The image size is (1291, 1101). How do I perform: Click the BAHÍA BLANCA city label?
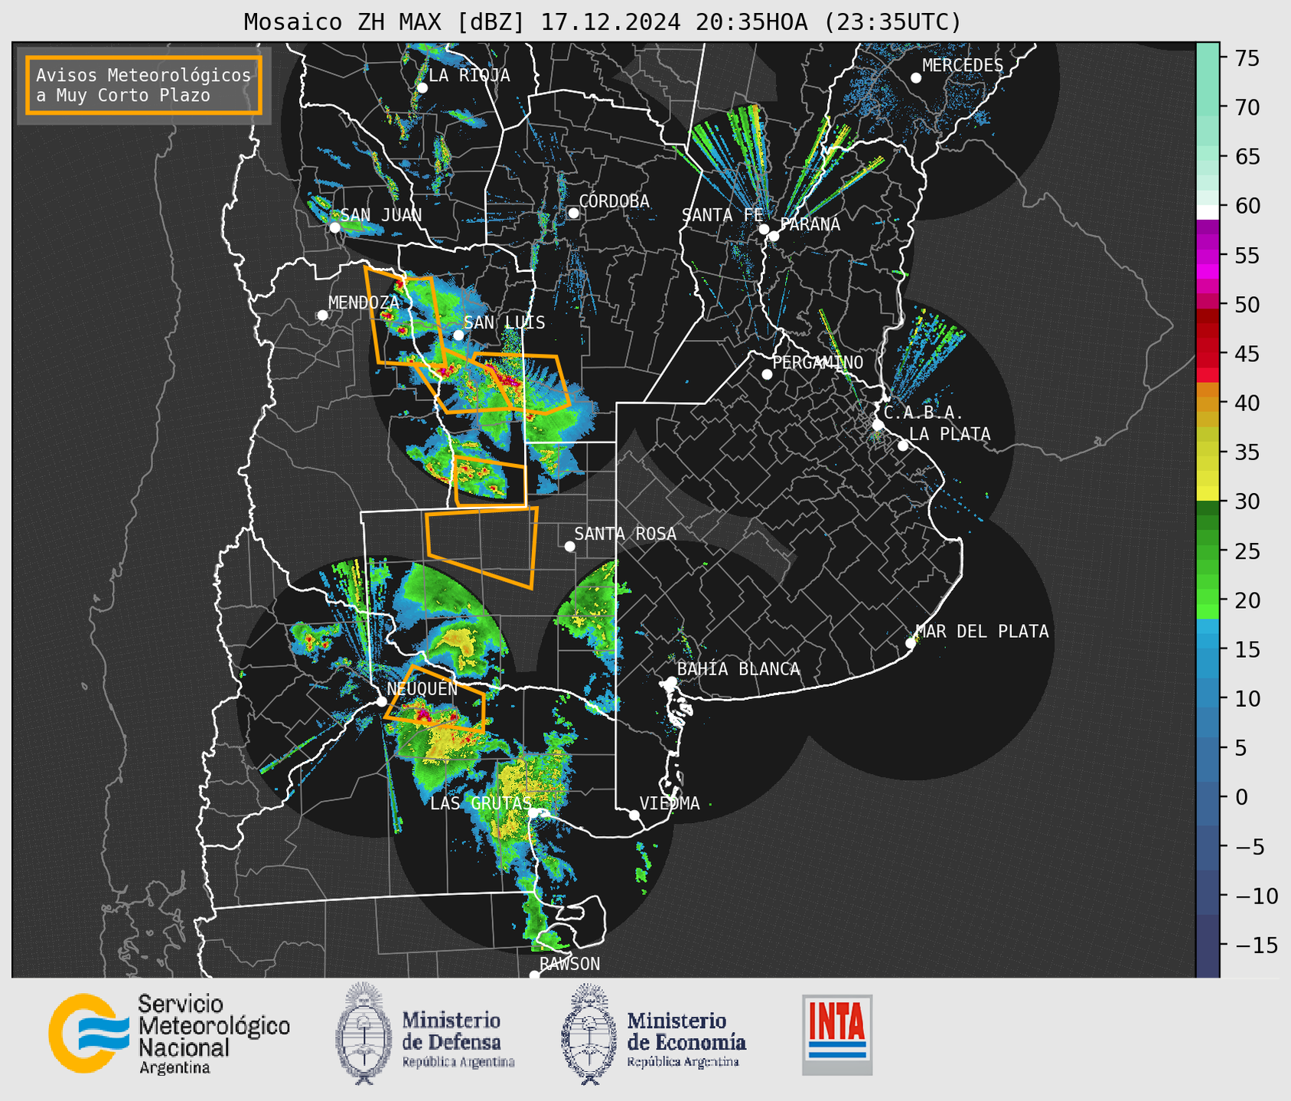pos(738,669)
